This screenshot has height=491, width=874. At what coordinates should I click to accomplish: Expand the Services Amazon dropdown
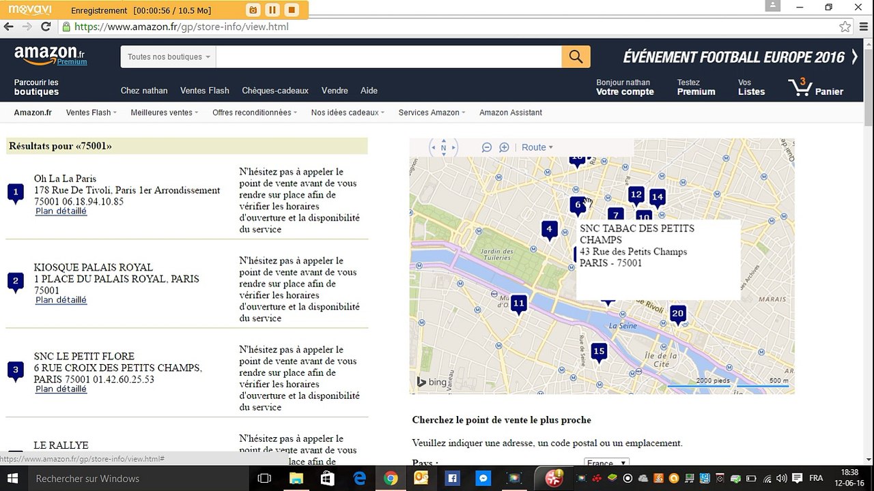point(432,113)
